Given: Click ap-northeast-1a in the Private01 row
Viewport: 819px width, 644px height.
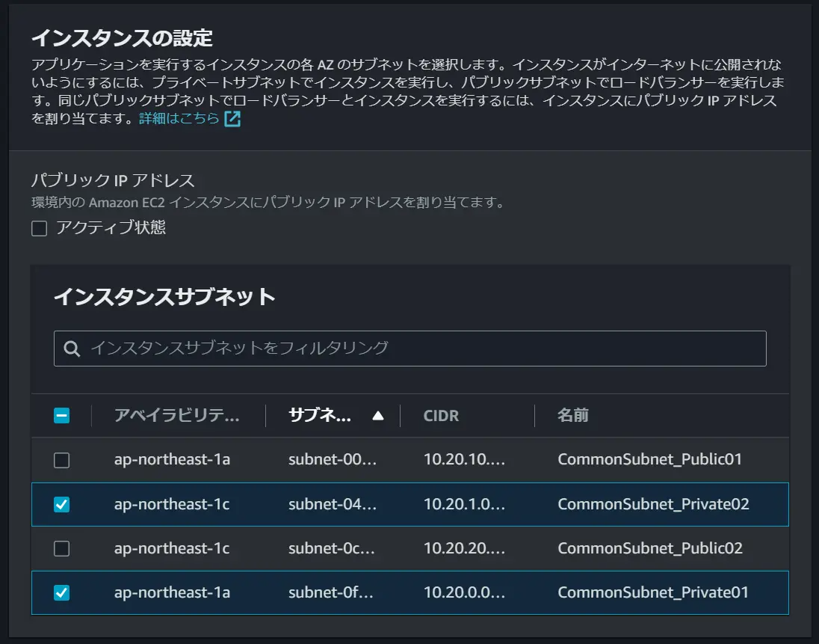Looking at the screenshot, I should [172, 593].
